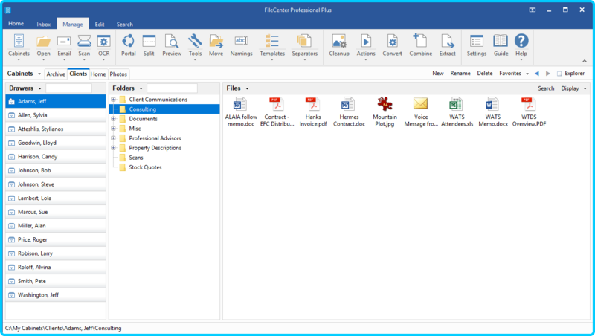
Task: Open the Portal tool
Action: click(x=128, y=45)
